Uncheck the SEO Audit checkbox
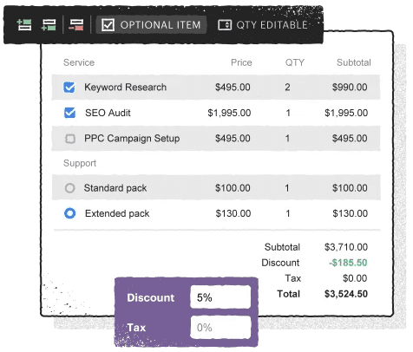 click(x=69, y=113)
